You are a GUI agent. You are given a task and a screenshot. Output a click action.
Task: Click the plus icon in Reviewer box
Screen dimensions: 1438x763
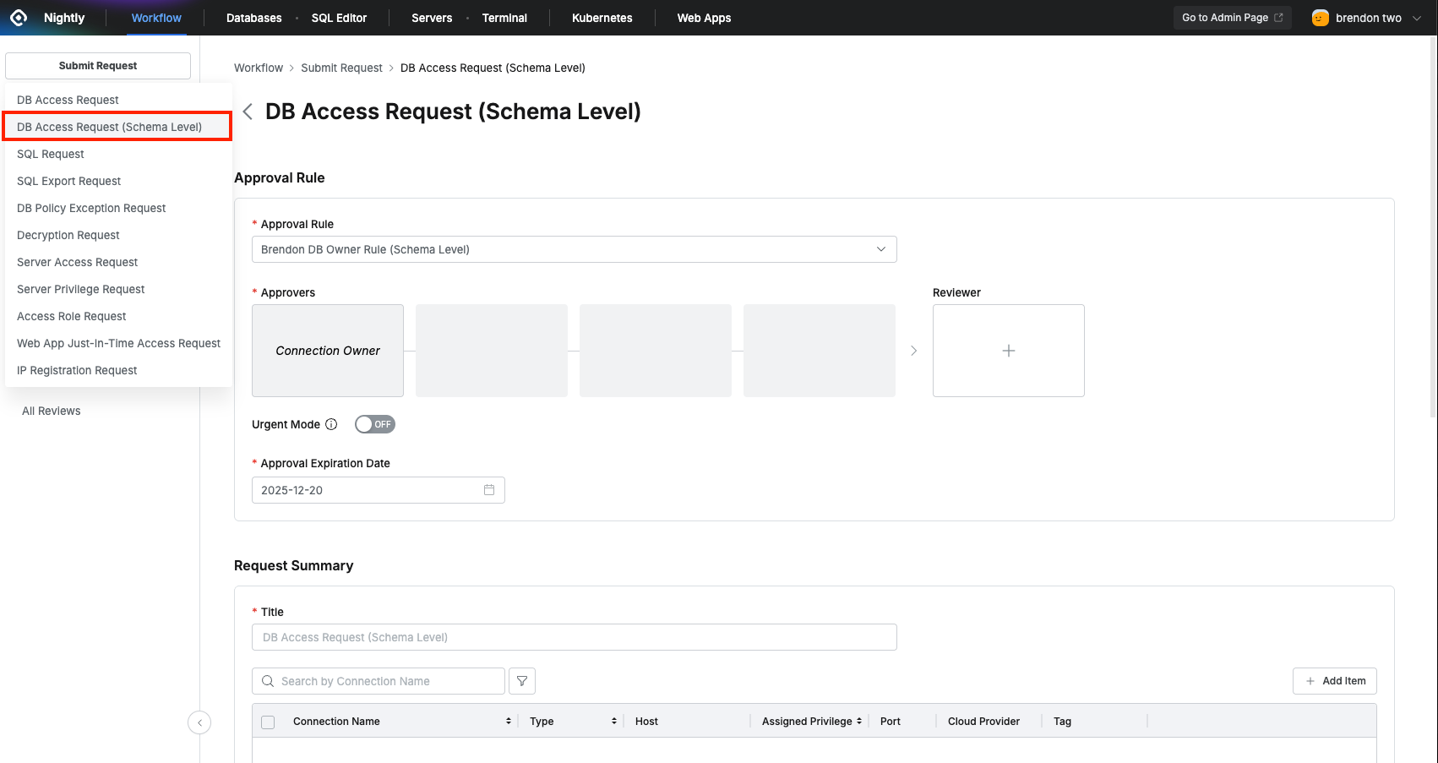1008,351
